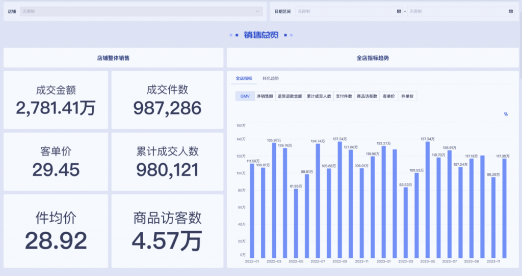Open the end date calendar icon
522x276 pixels.
[x=510, y=11]
